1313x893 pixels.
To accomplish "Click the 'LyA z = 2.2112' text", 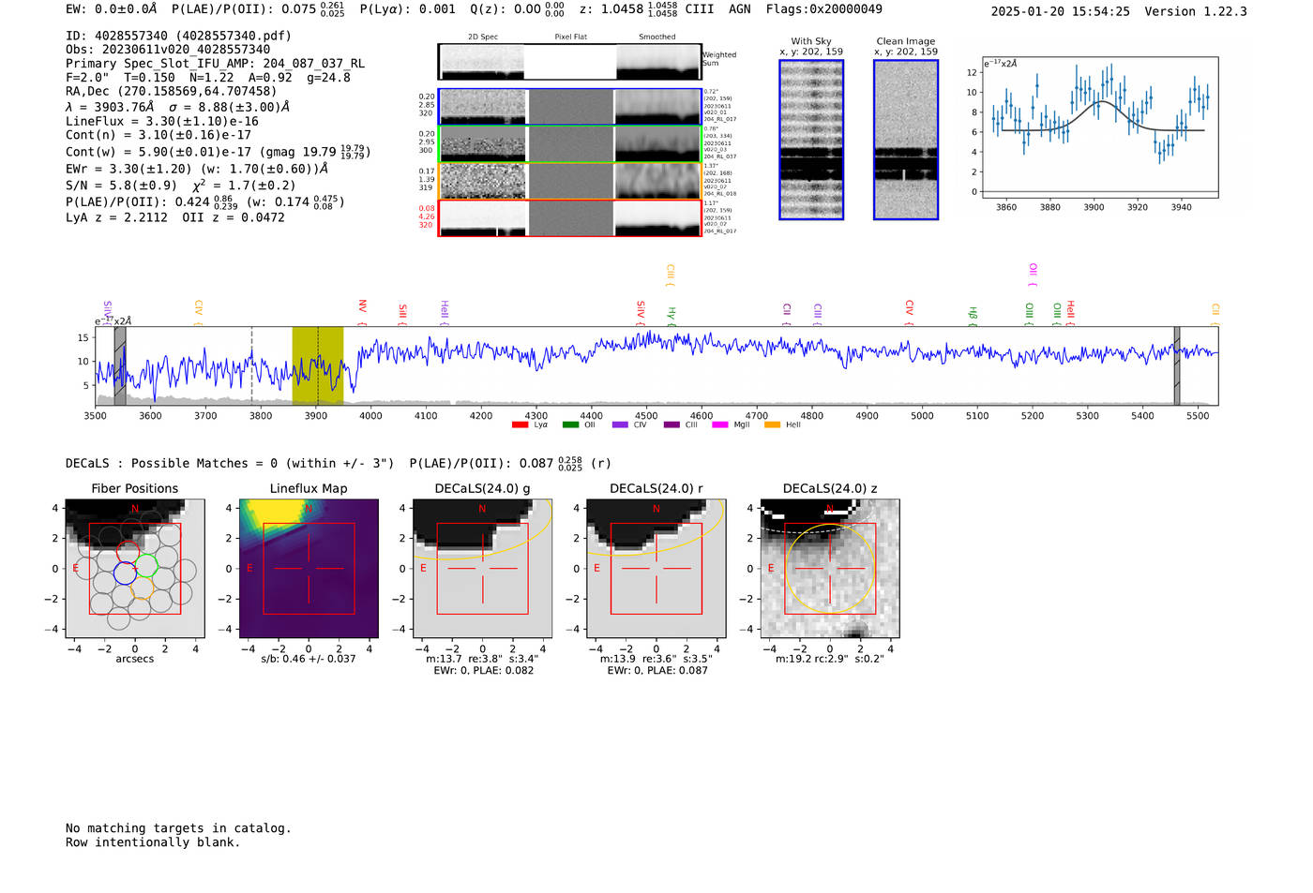I will [x=116, y=217].
